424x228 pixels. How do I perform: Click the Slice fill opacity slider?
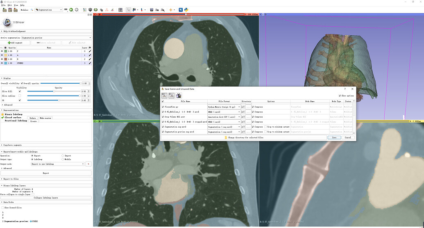[x=53, y=91]
